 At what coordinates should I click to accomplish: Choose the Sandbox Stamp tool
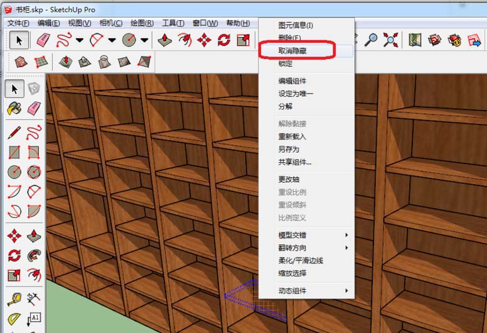tap(85, 62)
